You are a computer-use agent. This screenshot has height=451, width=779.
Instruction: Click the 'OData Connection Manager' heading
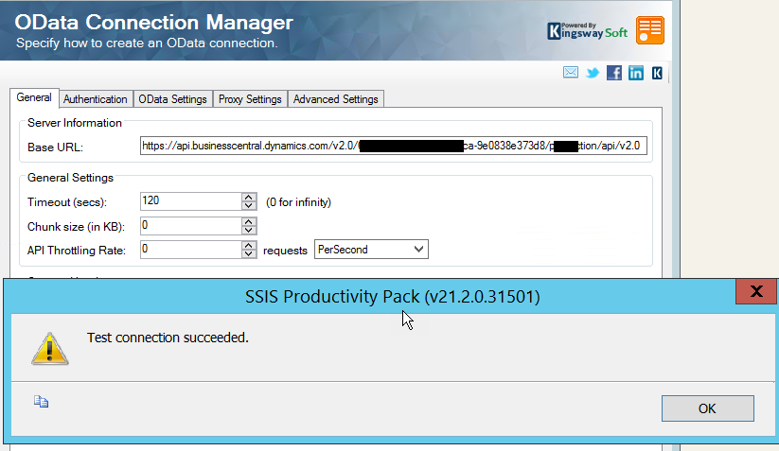point(154,23)
